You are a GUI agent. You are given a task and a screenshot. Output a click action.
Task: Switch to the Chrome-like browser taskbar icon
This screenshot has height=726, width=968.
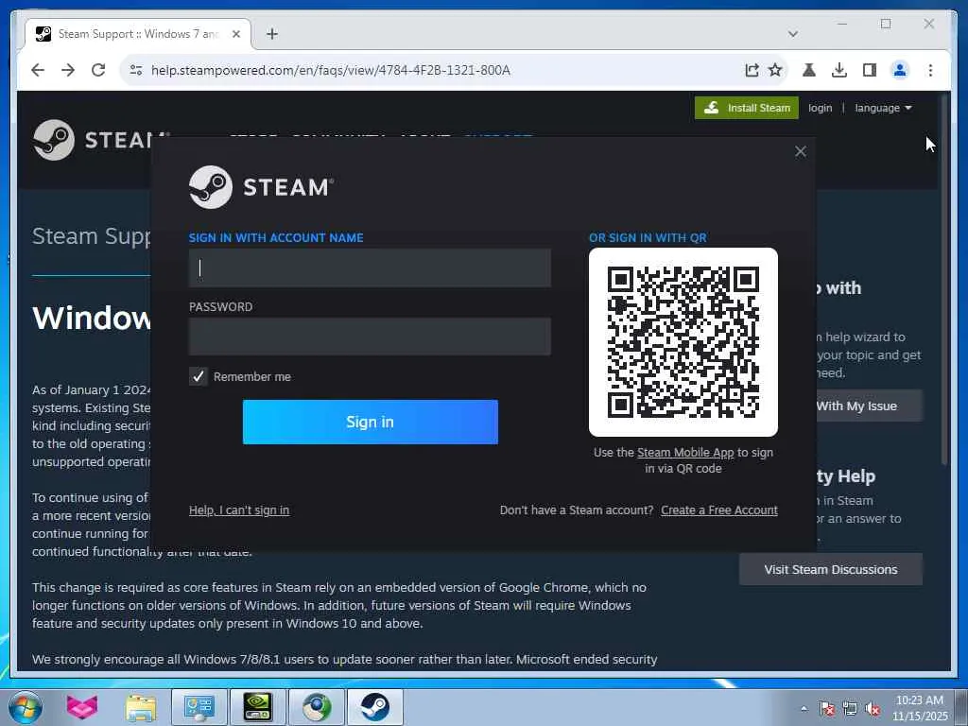click(316, 707)
